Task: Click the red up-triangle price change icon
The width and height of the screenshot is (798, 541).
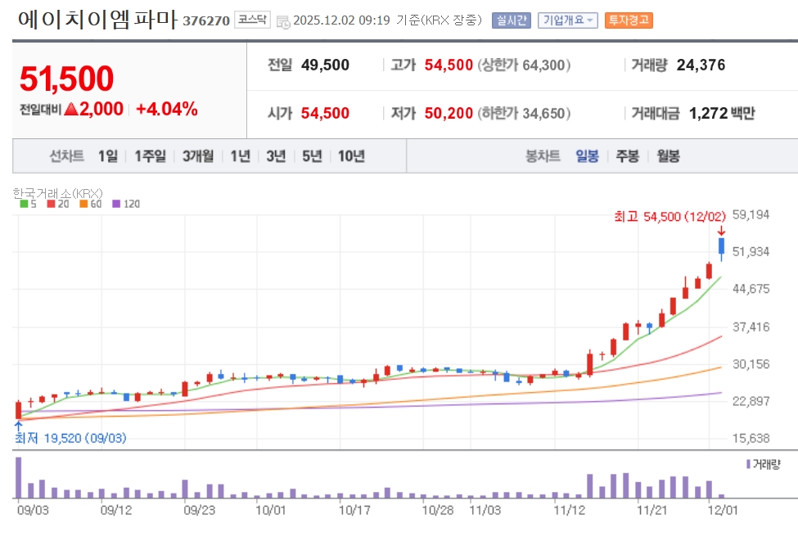Action: coord(70,109)
